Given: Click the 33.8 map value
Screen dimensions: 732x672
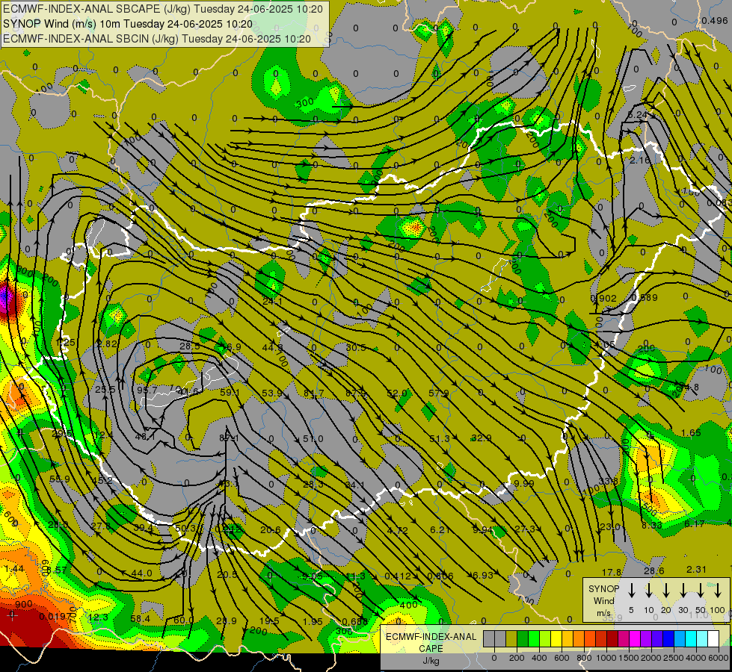Looking at the screenshot, I should [609, 482].
